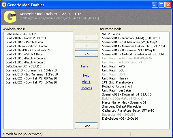173x138 pixels.
Task: Select 'Build V1097 - Patch 2 Hotfix3'
Action: point(26,38)
